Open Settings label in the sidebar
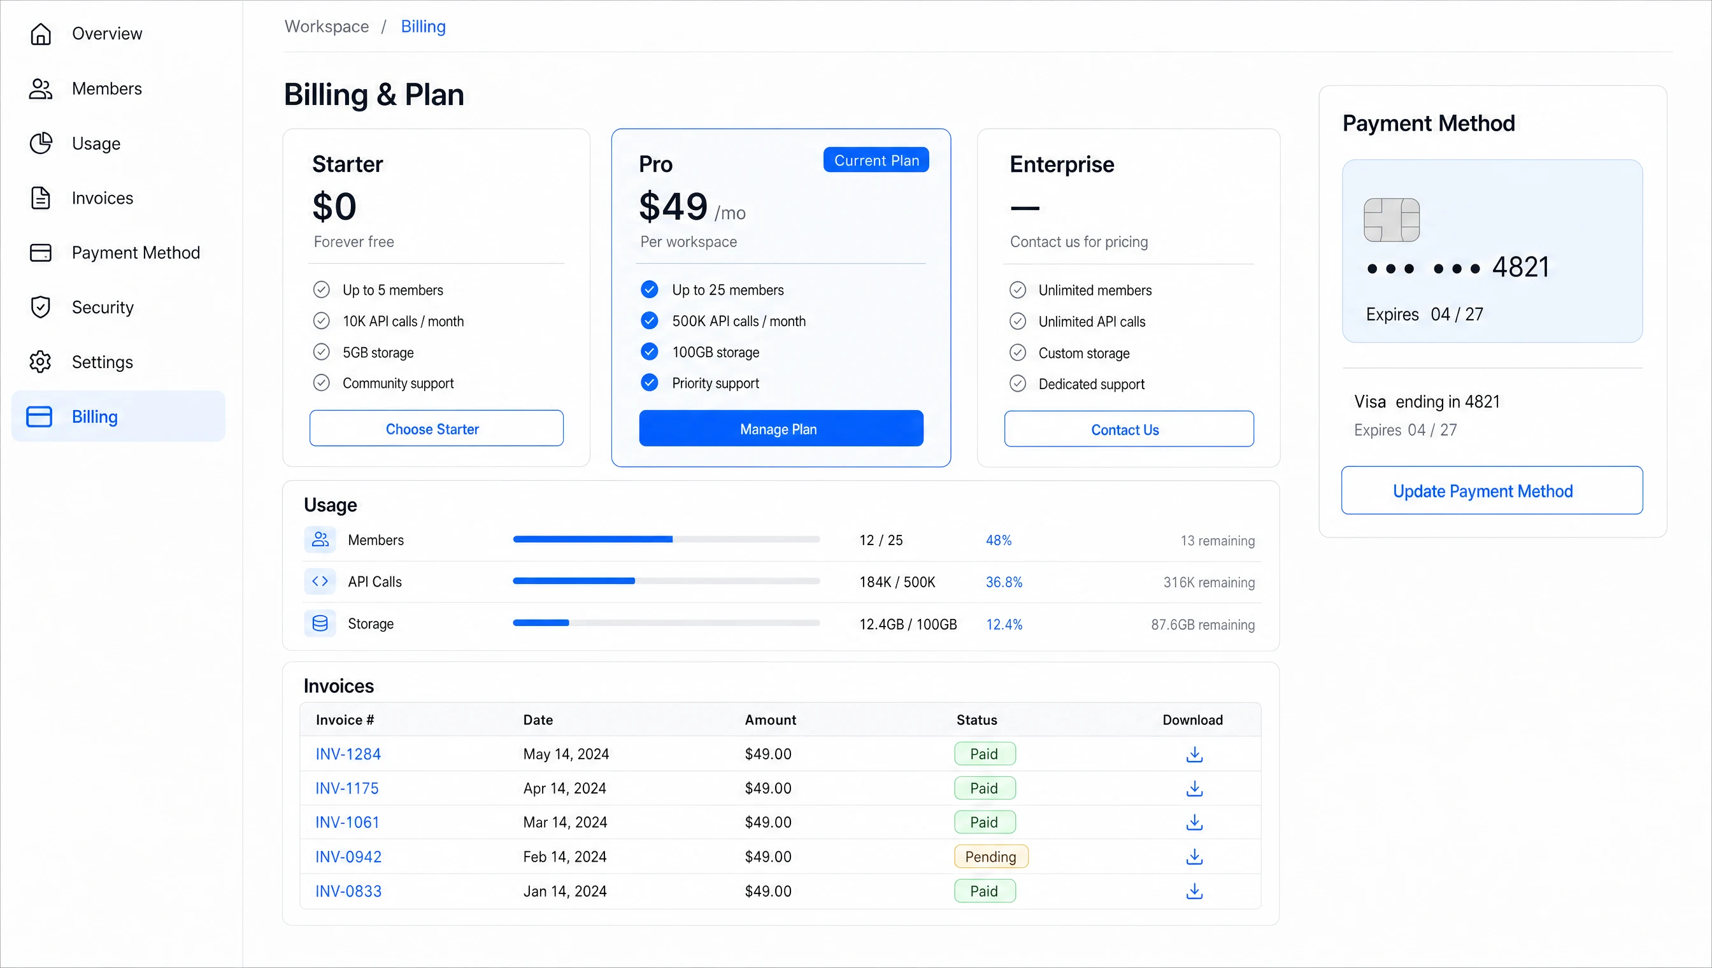The height and width of the screenshot is (968, 1712). pos(103,362)
